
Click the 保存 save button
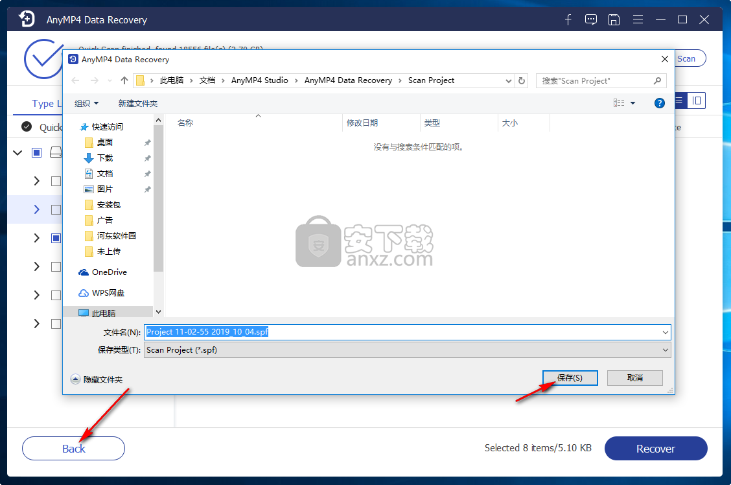pos(568,377)
